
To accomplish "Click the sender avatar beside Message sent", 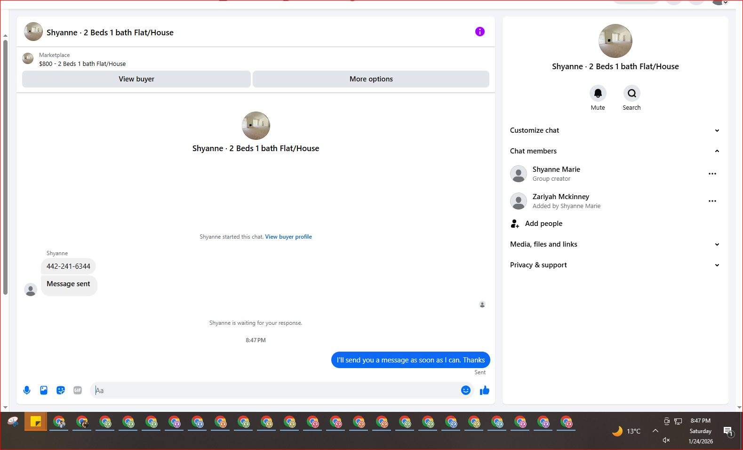I will tap(31, 289).
